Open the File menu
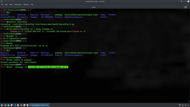This screenshot has width=190, height=107. coord(2,4)
